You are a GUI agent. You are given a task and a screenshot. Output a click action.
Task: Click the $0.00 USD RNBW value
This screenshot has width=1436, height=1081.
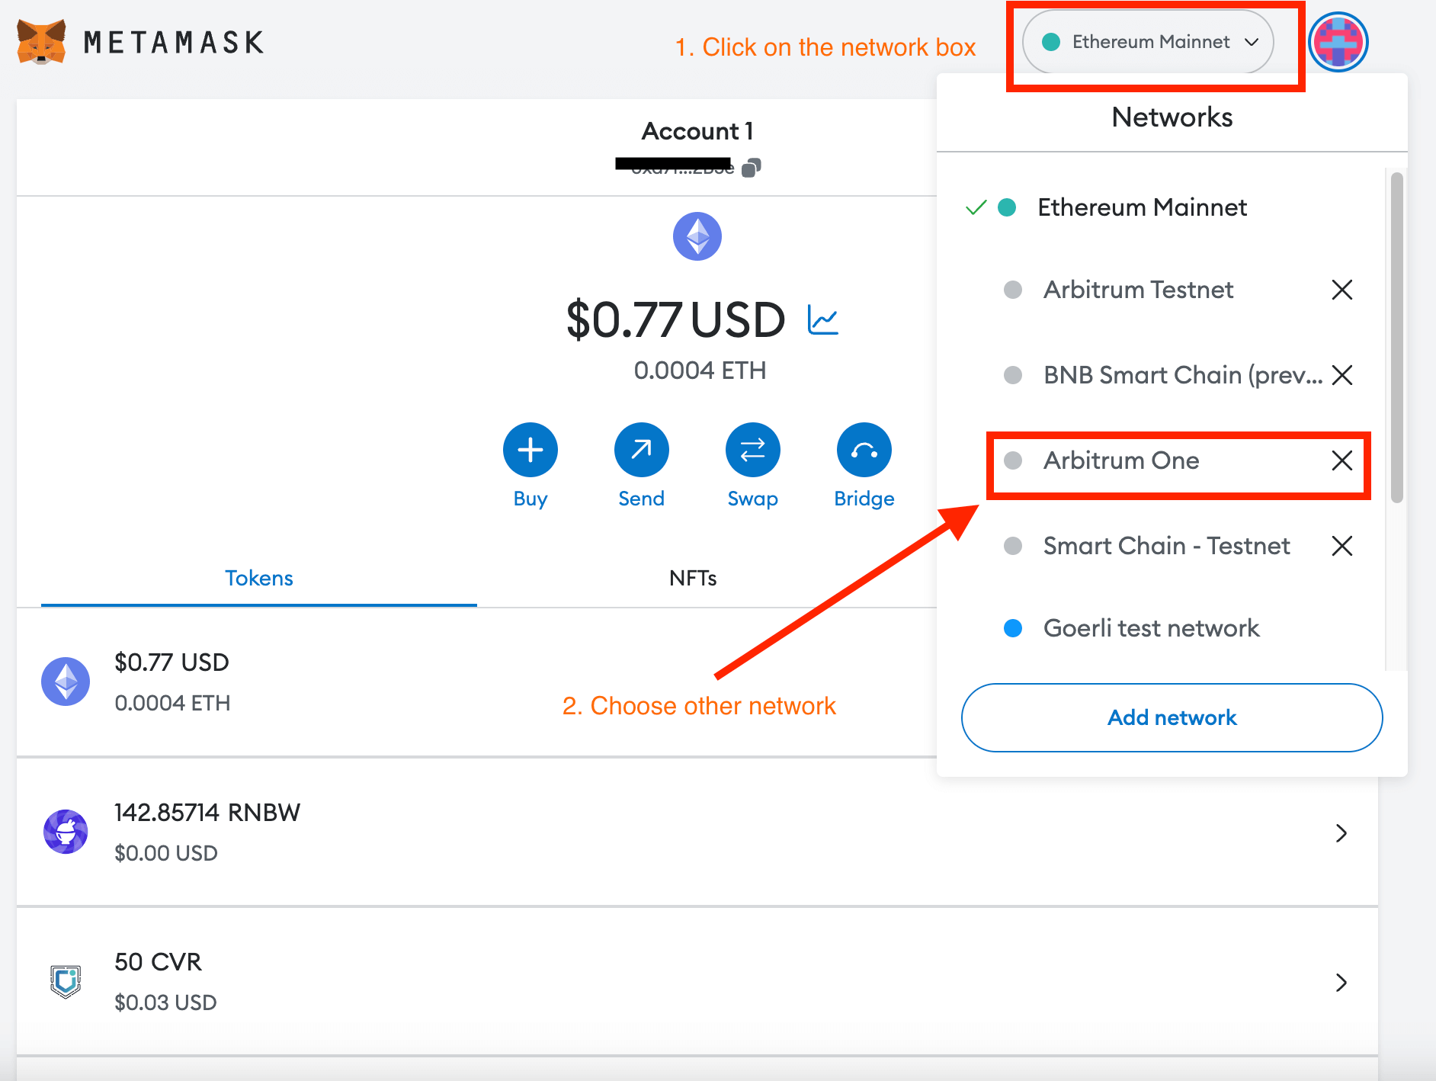click(165, 853)
